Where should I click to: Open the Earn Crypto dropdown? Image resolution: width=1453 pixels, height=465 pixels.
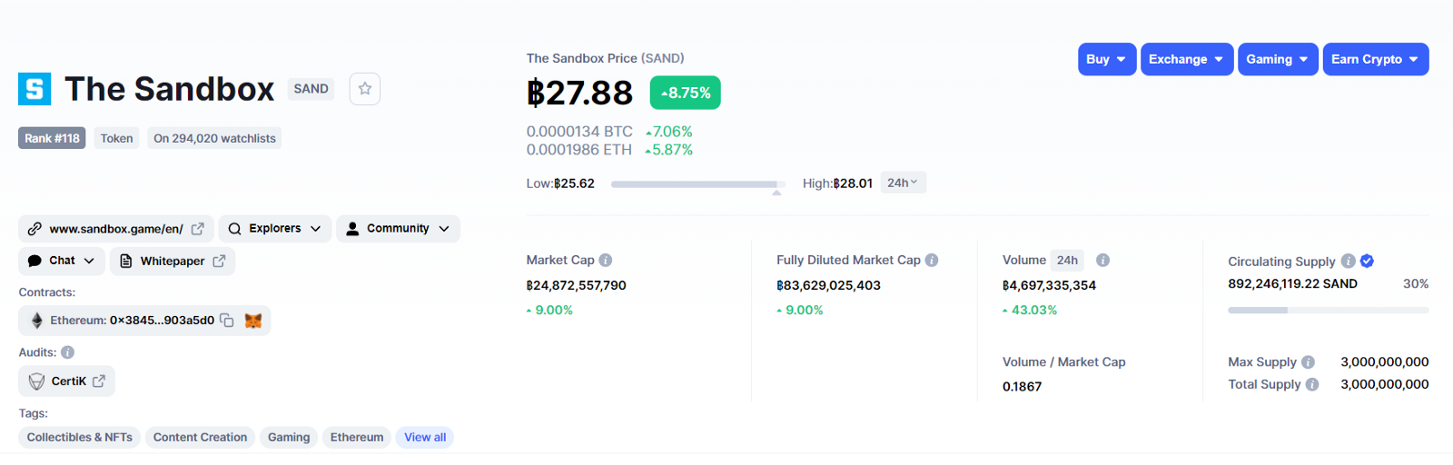point(1376,59)
